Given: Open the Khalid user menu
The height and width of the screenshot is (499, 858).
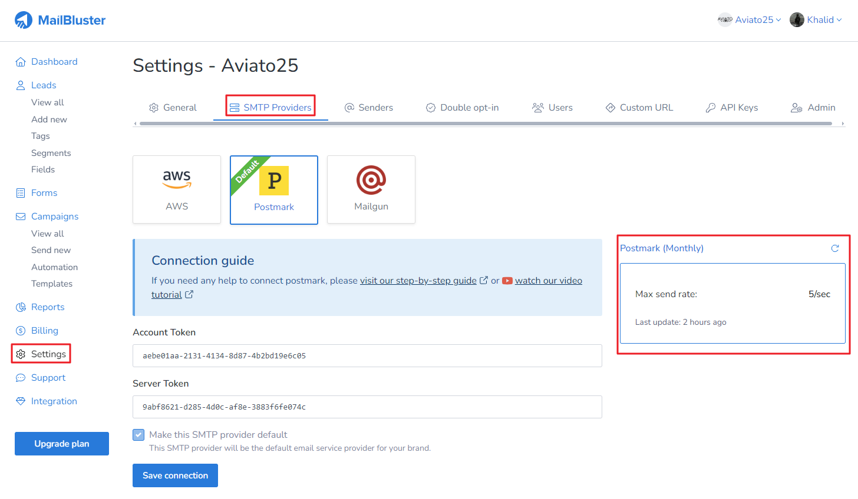Looking at the screenshot, I should (x=816, y=20).
